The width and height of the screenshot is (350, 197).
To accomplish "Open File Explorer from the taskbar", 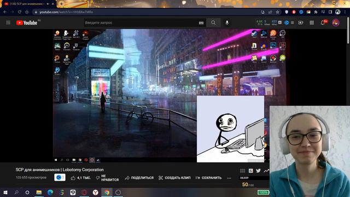I will coord(39,192).
